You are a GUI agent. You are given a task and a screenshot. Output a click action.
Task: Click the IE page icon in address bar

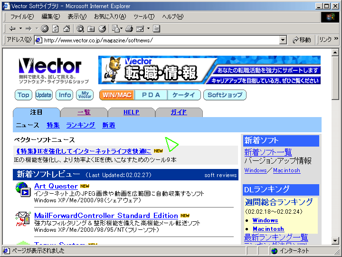pyautogui.click(x=39, y=40)
